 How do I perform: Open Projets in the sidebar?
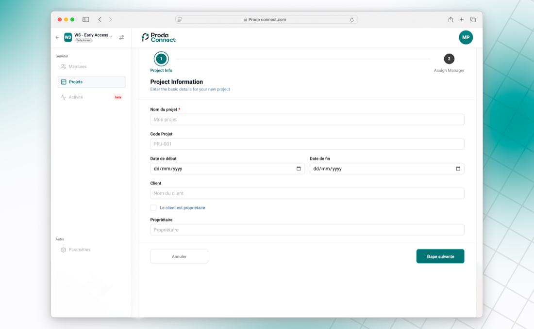click(91, 82)
